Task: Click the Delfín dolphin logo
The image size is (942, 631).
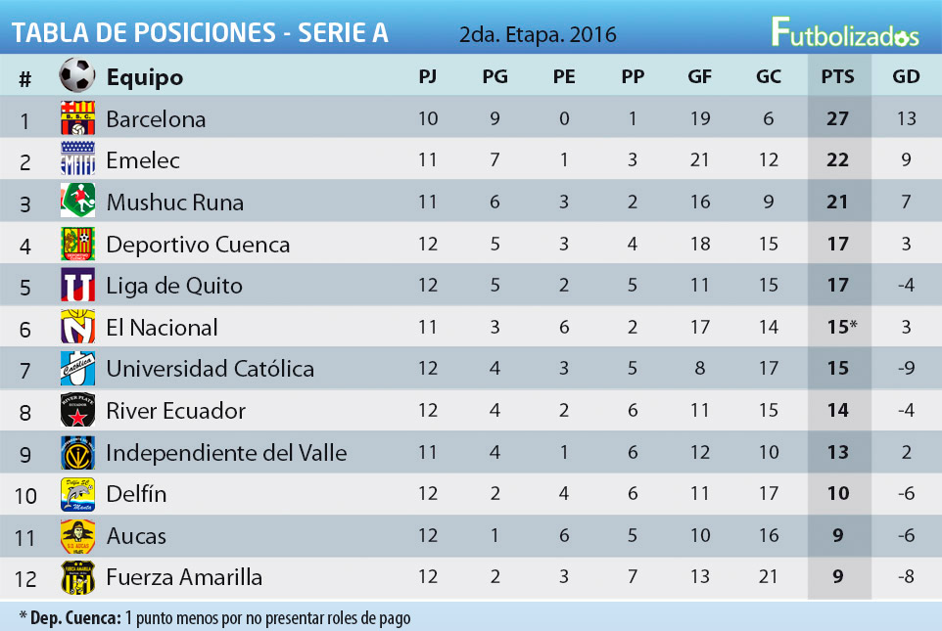Action: click(77, 494)
